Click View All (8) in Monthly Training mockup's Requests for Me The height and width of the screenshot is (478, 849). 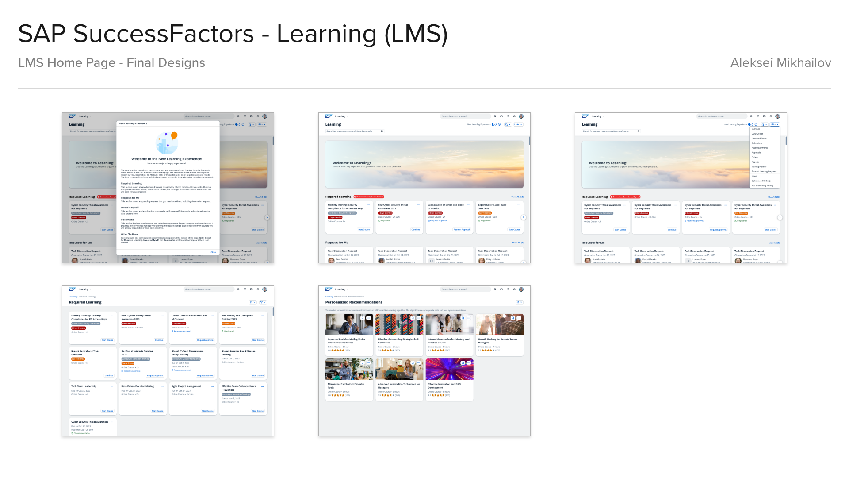tap(518, 243)
